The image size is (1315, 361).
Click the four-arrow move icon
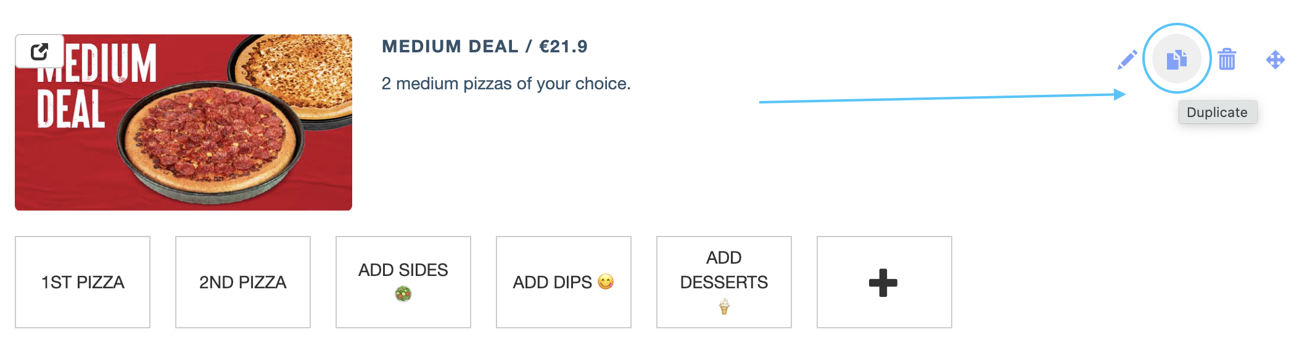[1275, 60]
